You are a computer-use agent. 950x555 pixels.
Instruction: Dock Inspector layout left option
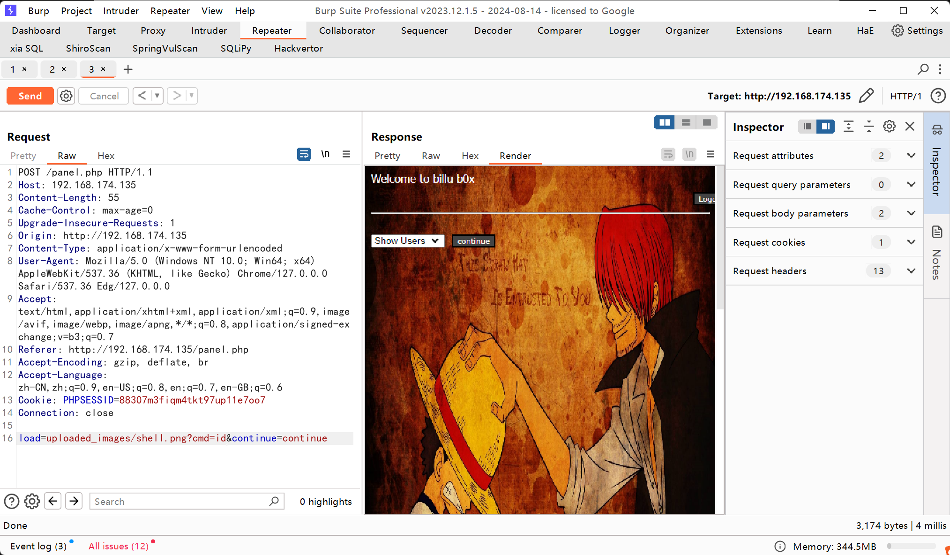pyautogui.click(x=807, y=127)
